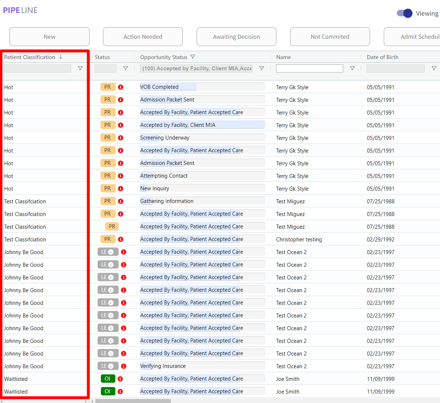Image resolution: width=440 pixels, height=403 pixels.
Task: Focus the Date of Birth filter box
Action: [x=396, y=68]
